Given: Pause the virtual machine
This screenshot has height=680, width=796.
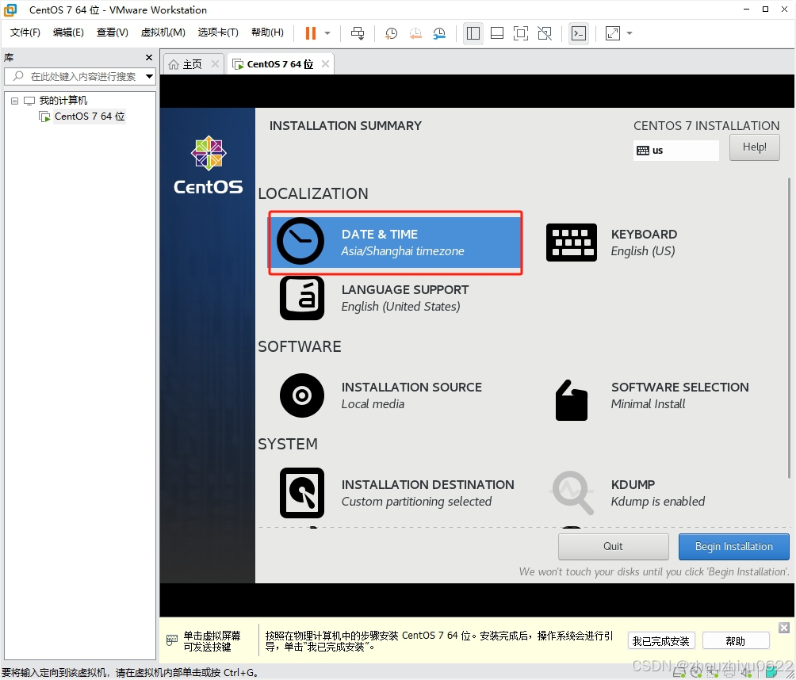Looking at the screenshot, I should (310, 33).
